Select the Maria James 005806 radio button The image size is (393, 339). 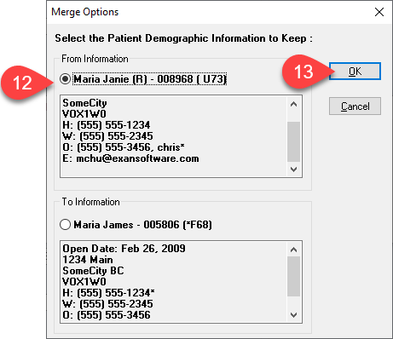click(65, 225)
